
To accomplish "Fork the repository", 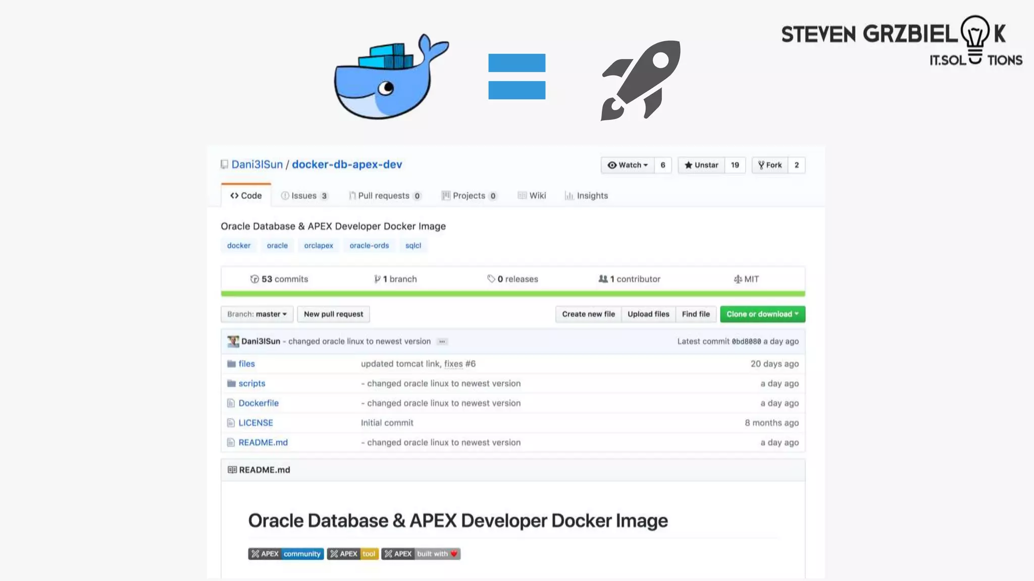I will click(x=770, y=165).
